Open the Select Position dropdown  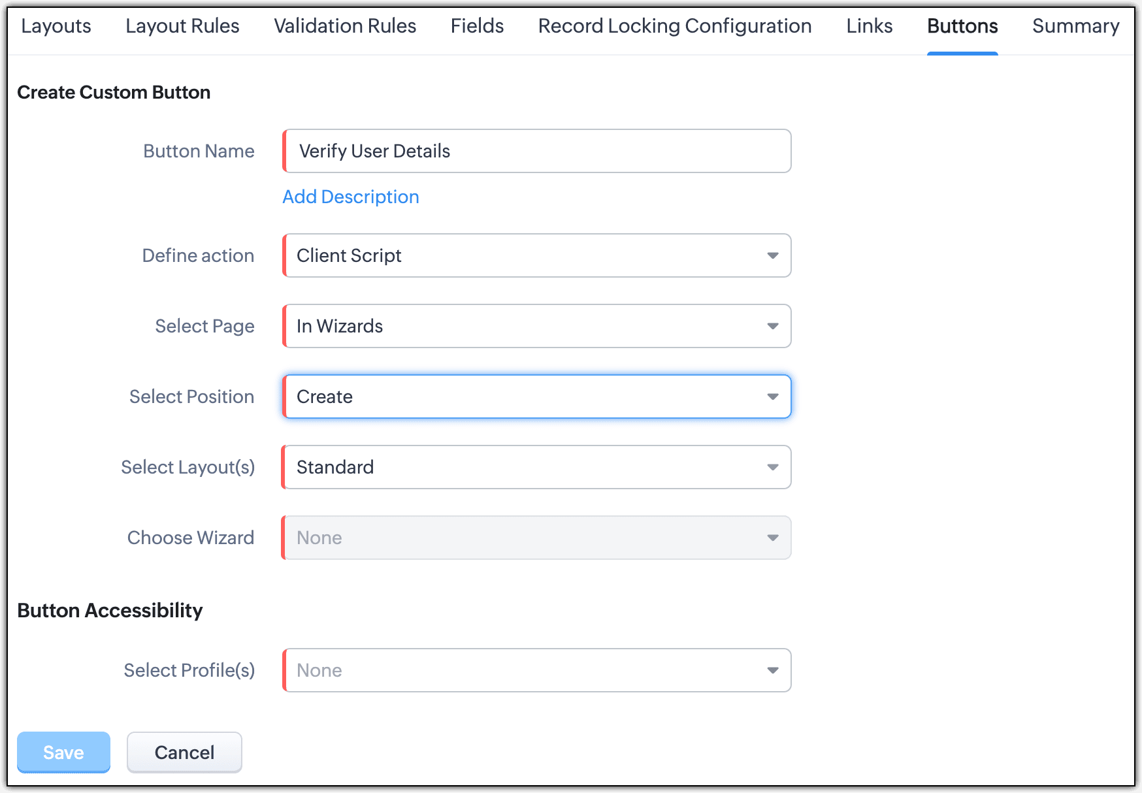pyautogui.click(x=537, y=396)
